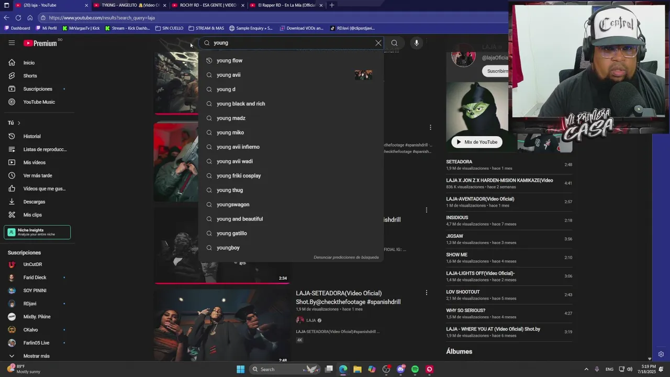Select 'young avii' search suggestion
This screenshot has width=670, height=377.
point(291,75)
